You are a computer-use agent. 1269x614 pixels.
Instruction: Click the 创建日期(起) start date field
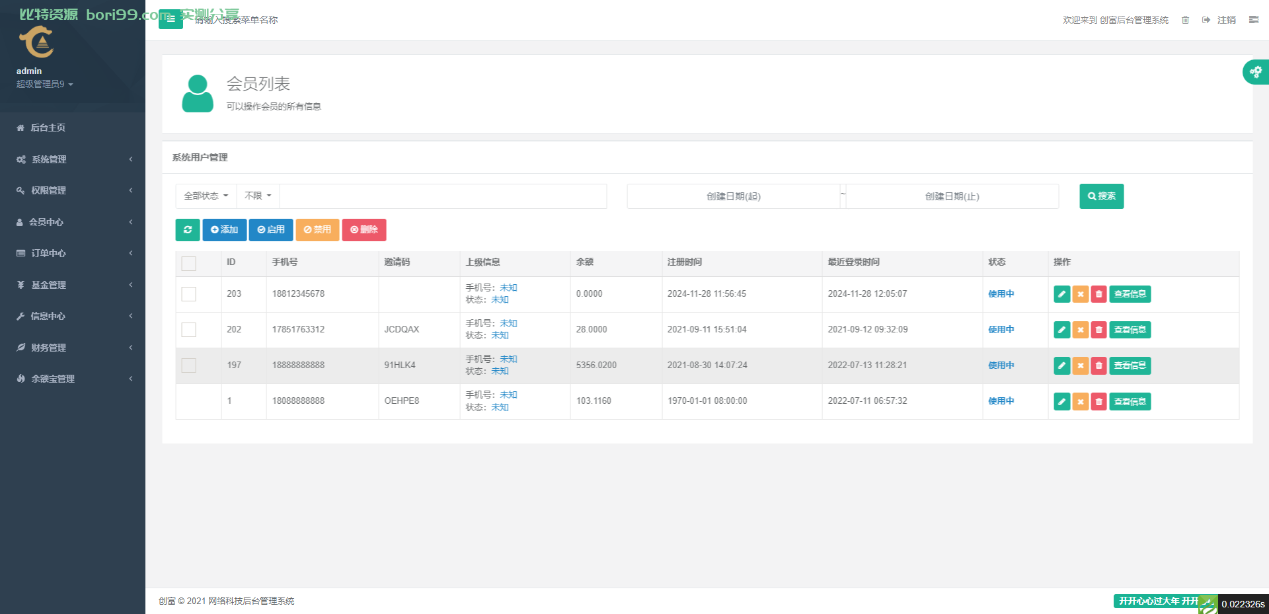click(x=734, y=196)
